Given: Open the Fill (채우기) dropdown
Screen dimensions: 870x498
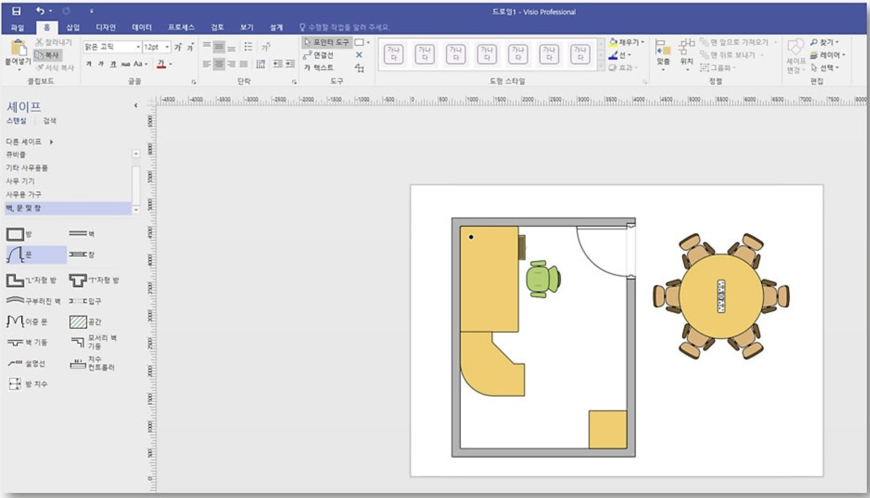Looking at the screenshot, I should click(626, 42).
